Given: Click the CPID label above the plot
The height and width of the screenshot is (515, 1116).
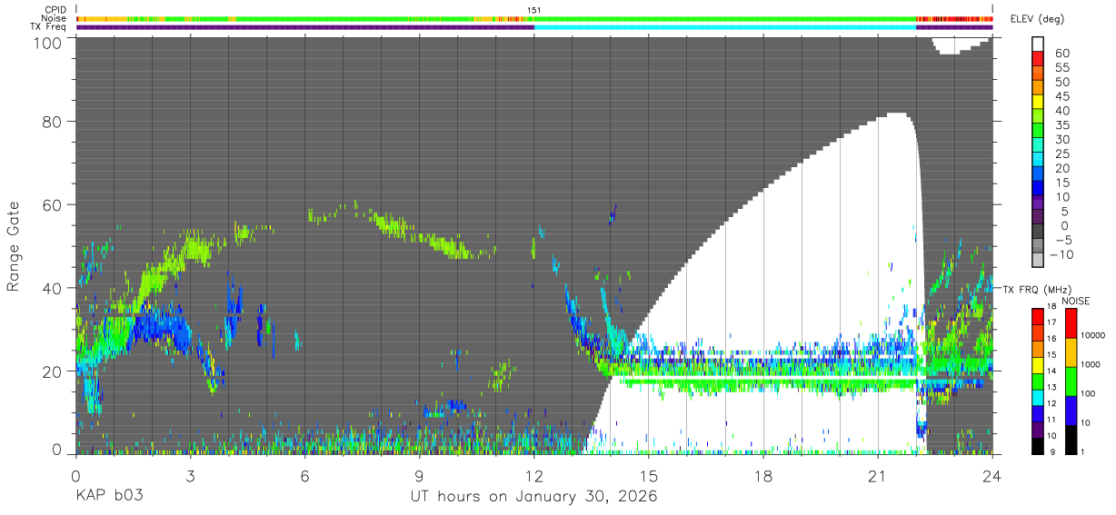Looking at the screenshot, I should click(x=54, y=10).
